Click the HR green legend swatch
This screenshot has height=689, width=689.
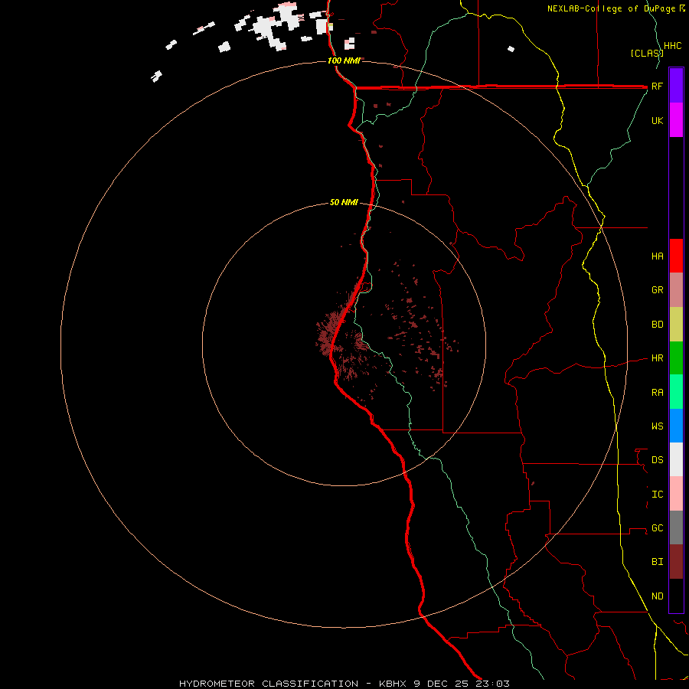(x=676, y=358)
